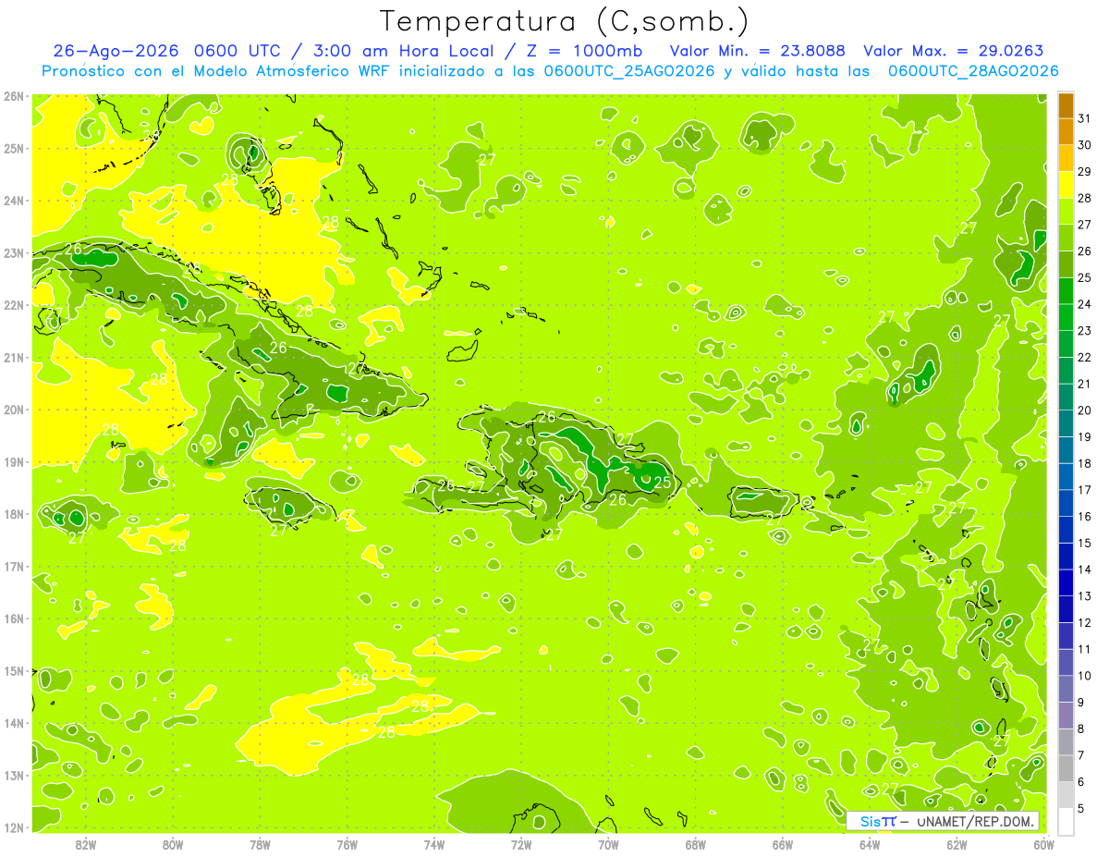The height and width of the screenshot is (857, 1109).
Task: Click the longitude axis label 62W
Action: click(x=957, y=844)
